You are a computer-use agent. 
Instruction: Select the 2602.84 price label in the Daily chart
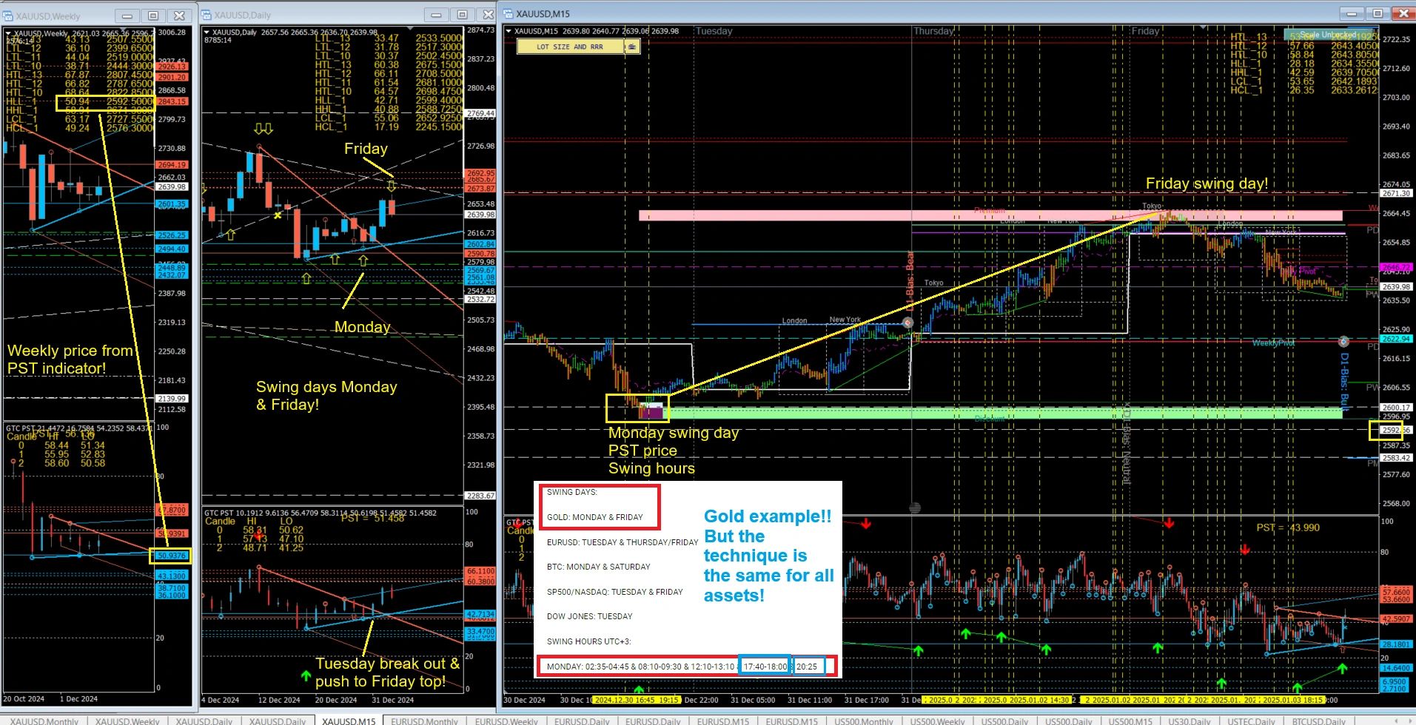click(x=480, y=244)
